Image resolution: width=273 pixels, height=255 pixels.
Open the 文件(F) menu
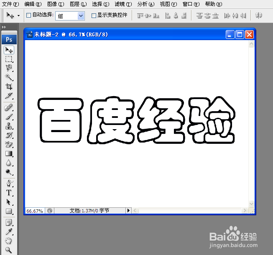pyautogui.click(x=10, y=4)
